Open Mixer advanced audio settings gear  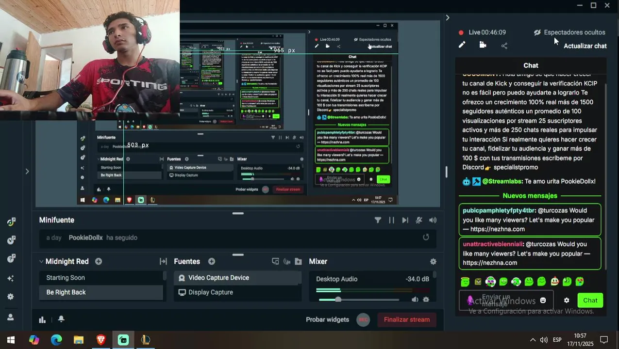[433, 261]
